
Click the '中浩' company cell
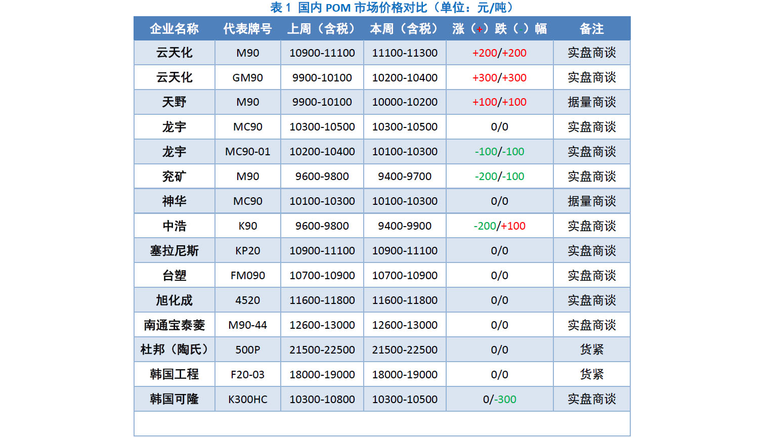(175, 226)
